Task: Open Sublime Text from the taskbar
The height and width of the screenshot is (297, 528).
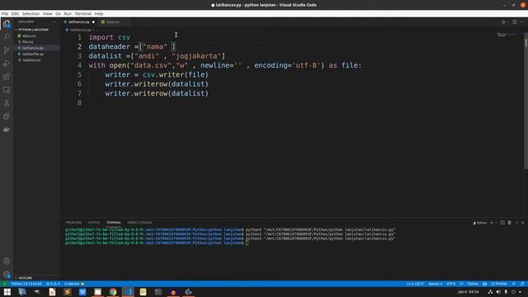Action: point(68,292)
